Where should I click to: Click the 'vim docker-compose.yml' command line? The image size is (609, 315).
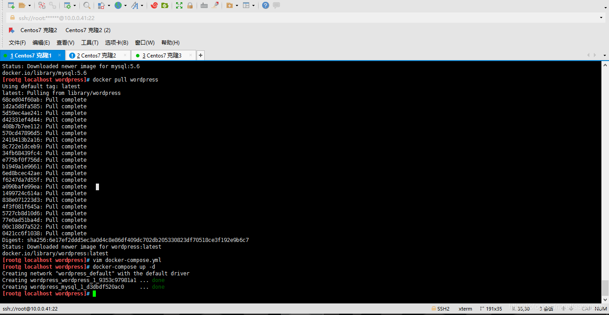(x=127, y=260)
